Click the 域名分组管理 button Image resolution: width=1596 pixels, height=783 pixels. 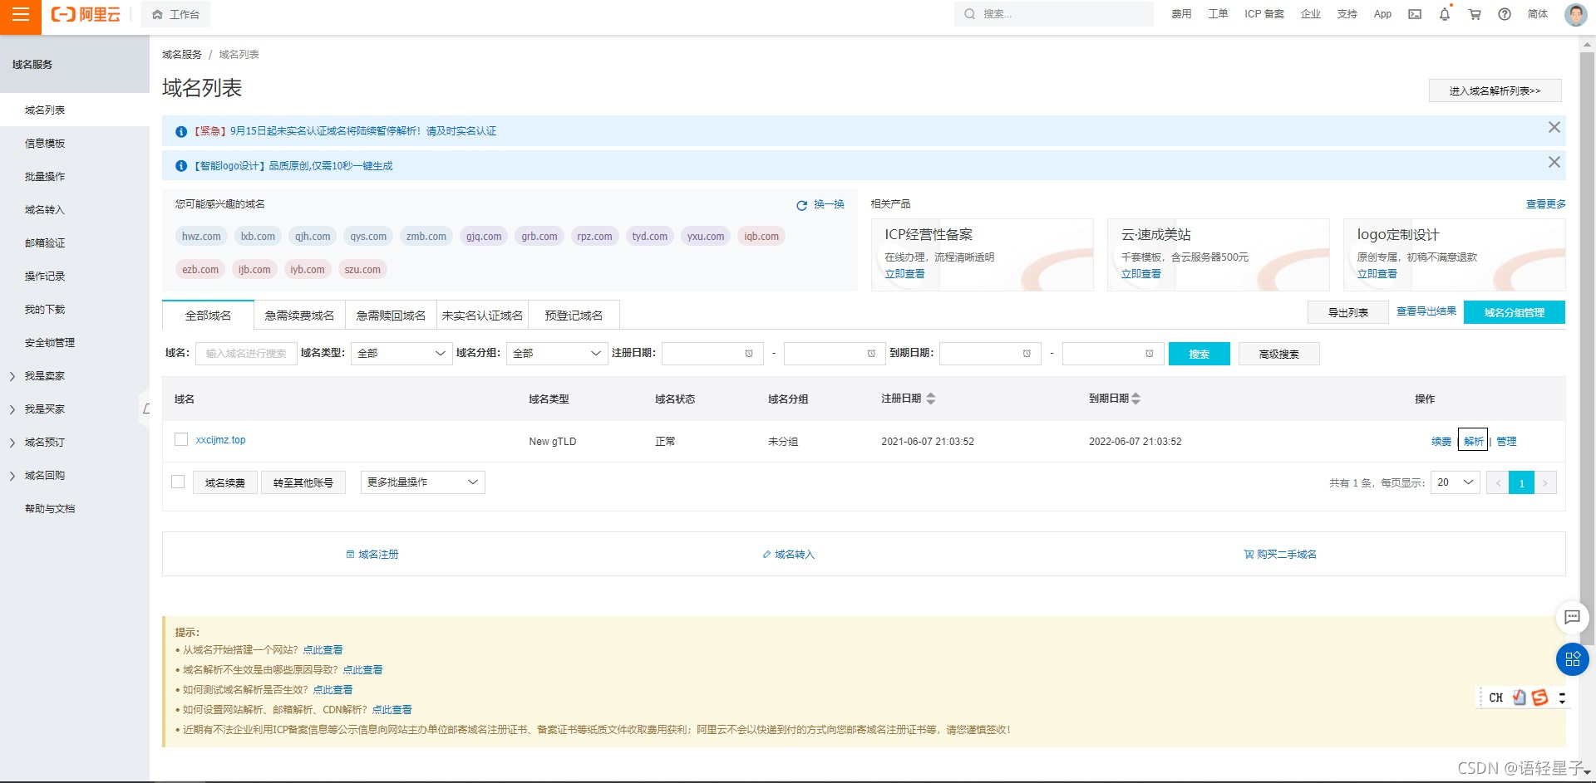point(1514,312)
